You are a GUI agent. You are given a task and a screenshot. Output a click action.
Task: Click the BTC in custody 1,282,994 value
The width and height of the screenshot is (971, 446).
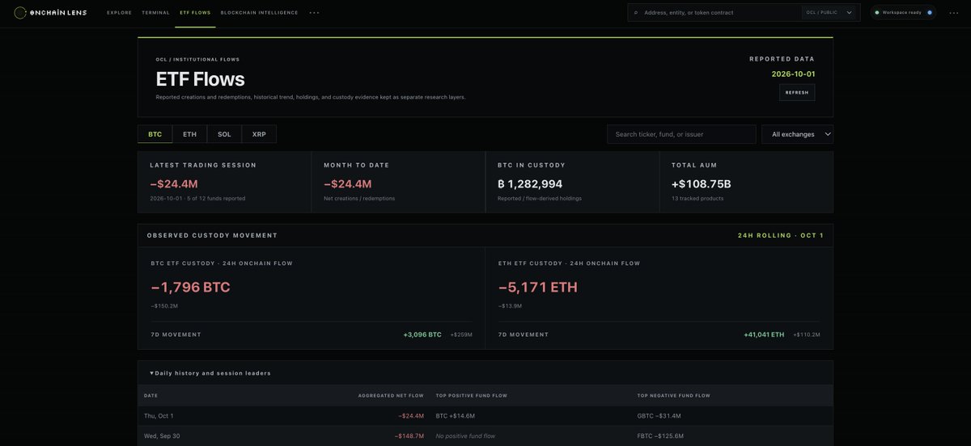530,184
